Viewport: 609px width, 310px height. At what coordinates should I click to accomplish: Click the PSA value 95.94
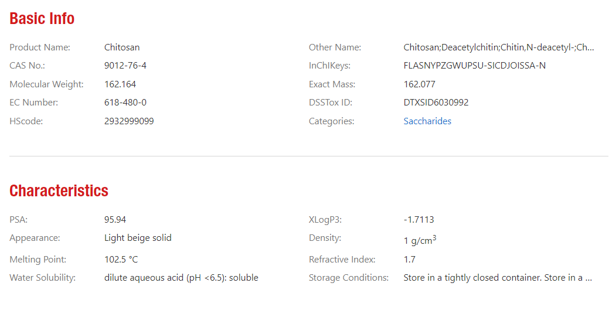coord(115,220)
